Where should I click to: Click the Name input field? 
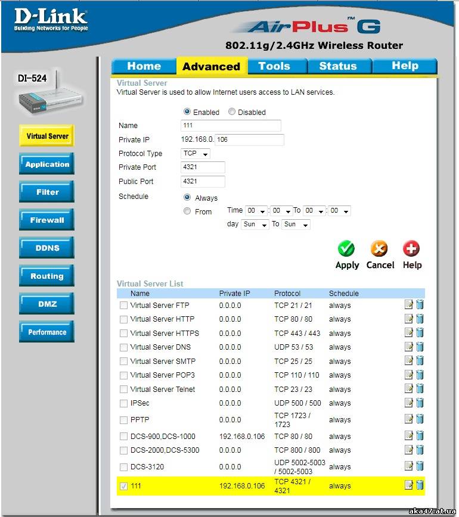tap(231, 126)
